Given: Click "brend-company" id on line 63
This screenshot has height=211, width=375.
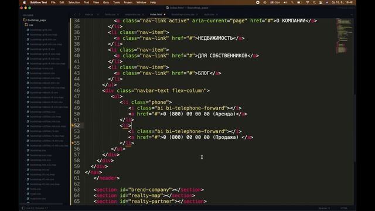Looking at the screenshot, I should pyautogui.click(x=150, y=190).
